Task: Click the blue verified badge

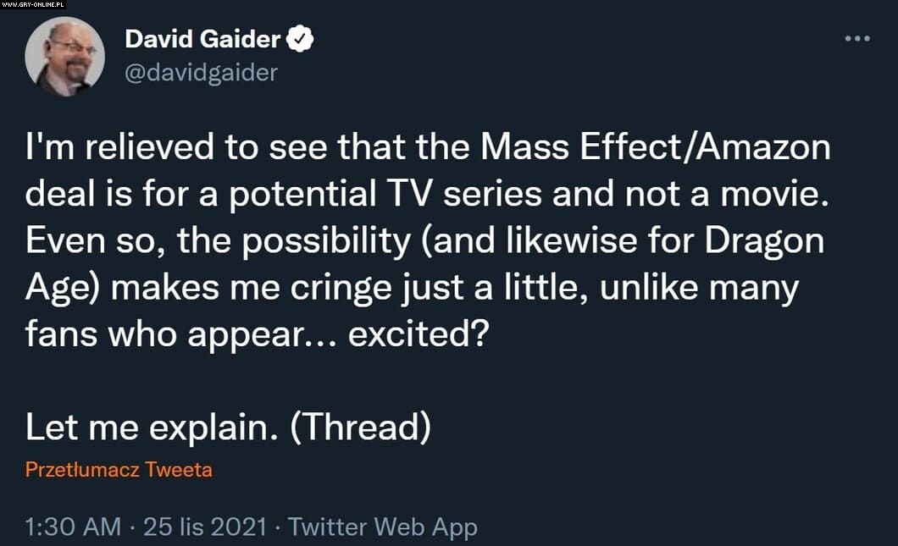Action: (301, 39)
